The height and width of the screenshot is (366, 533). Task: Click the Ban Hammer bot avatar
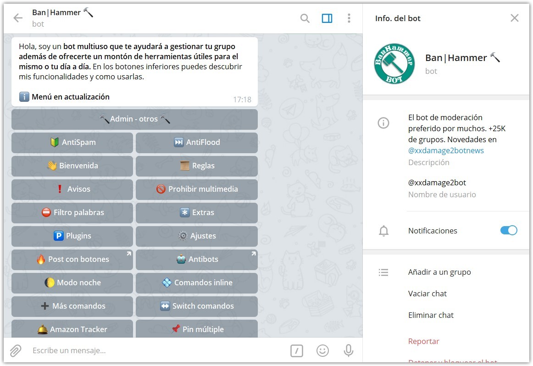[x=394, y=64]
